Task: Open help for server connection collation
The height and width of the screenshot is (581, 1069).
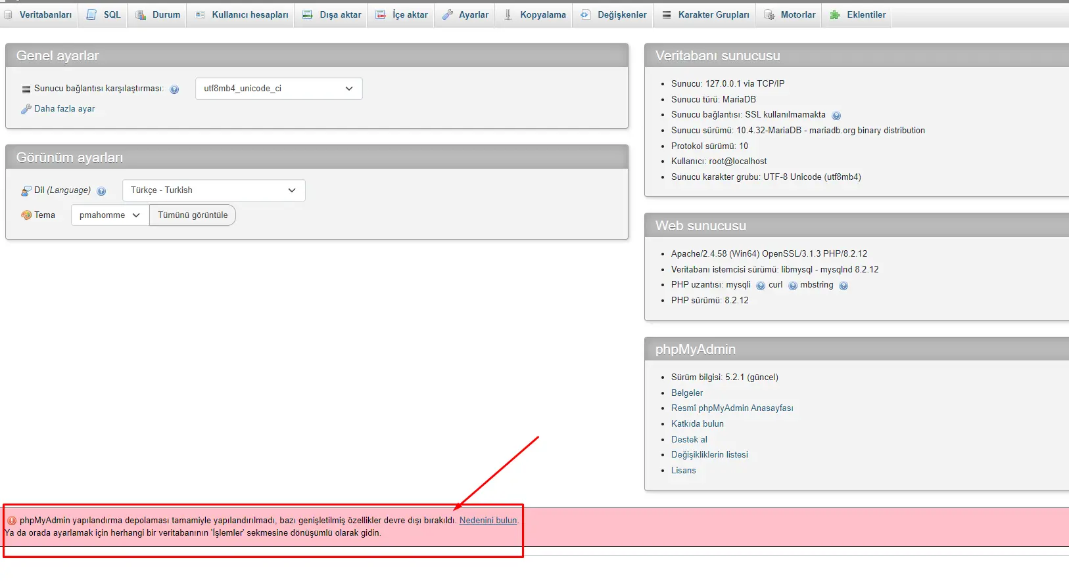Action: tap(174, 89)
